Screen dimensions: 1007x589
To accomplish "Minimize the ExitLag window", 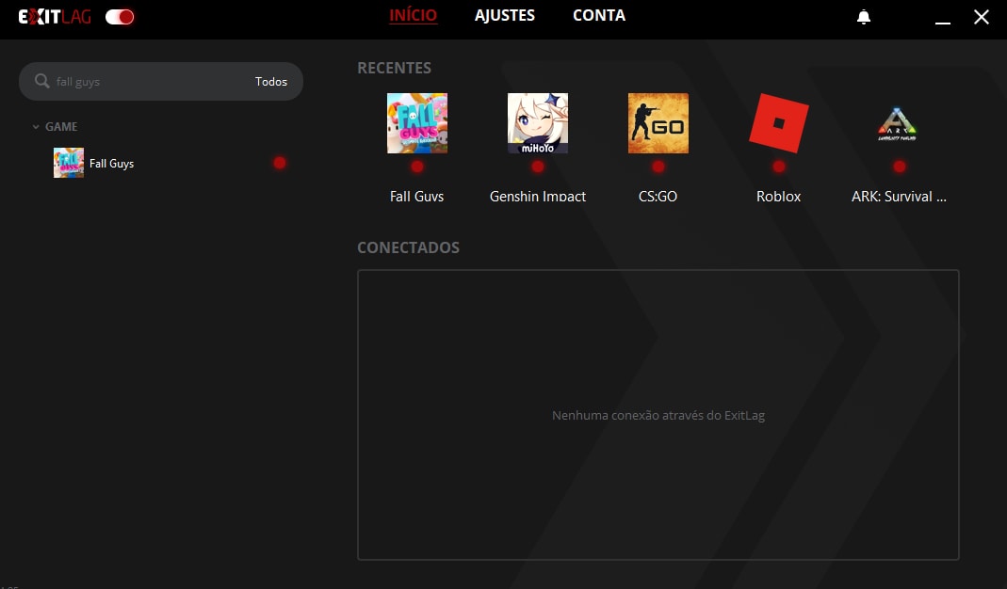I will pos(941,18).
